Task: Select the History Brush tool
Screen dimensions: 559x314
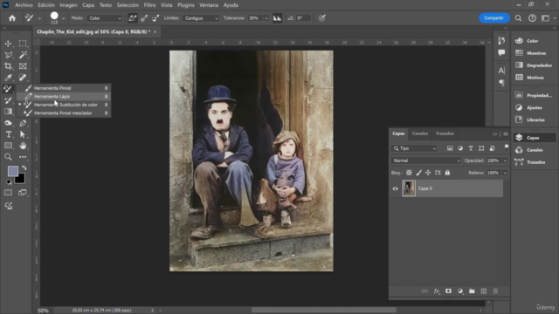Action: coord(8,100)
